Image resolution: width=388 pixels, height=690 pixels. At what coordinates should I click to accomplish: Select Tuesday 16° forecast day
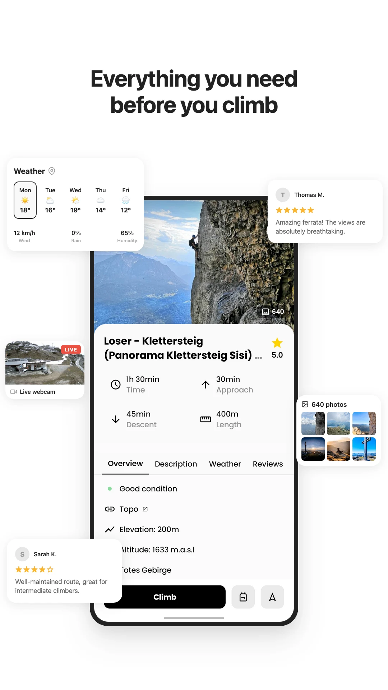tap(50, 200)
